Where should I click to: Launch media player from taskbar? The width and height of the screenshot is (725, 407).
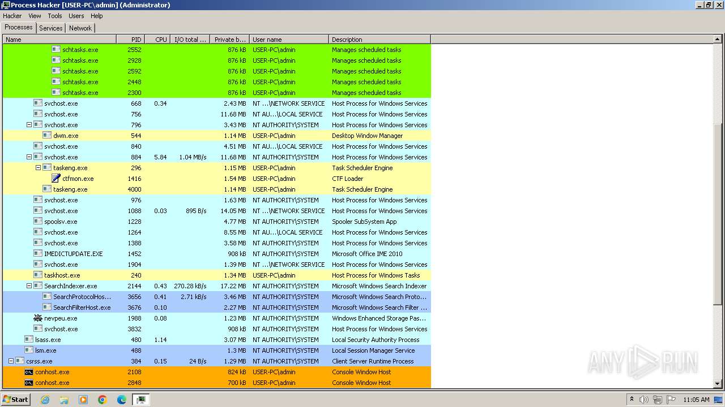click(83, 400)
